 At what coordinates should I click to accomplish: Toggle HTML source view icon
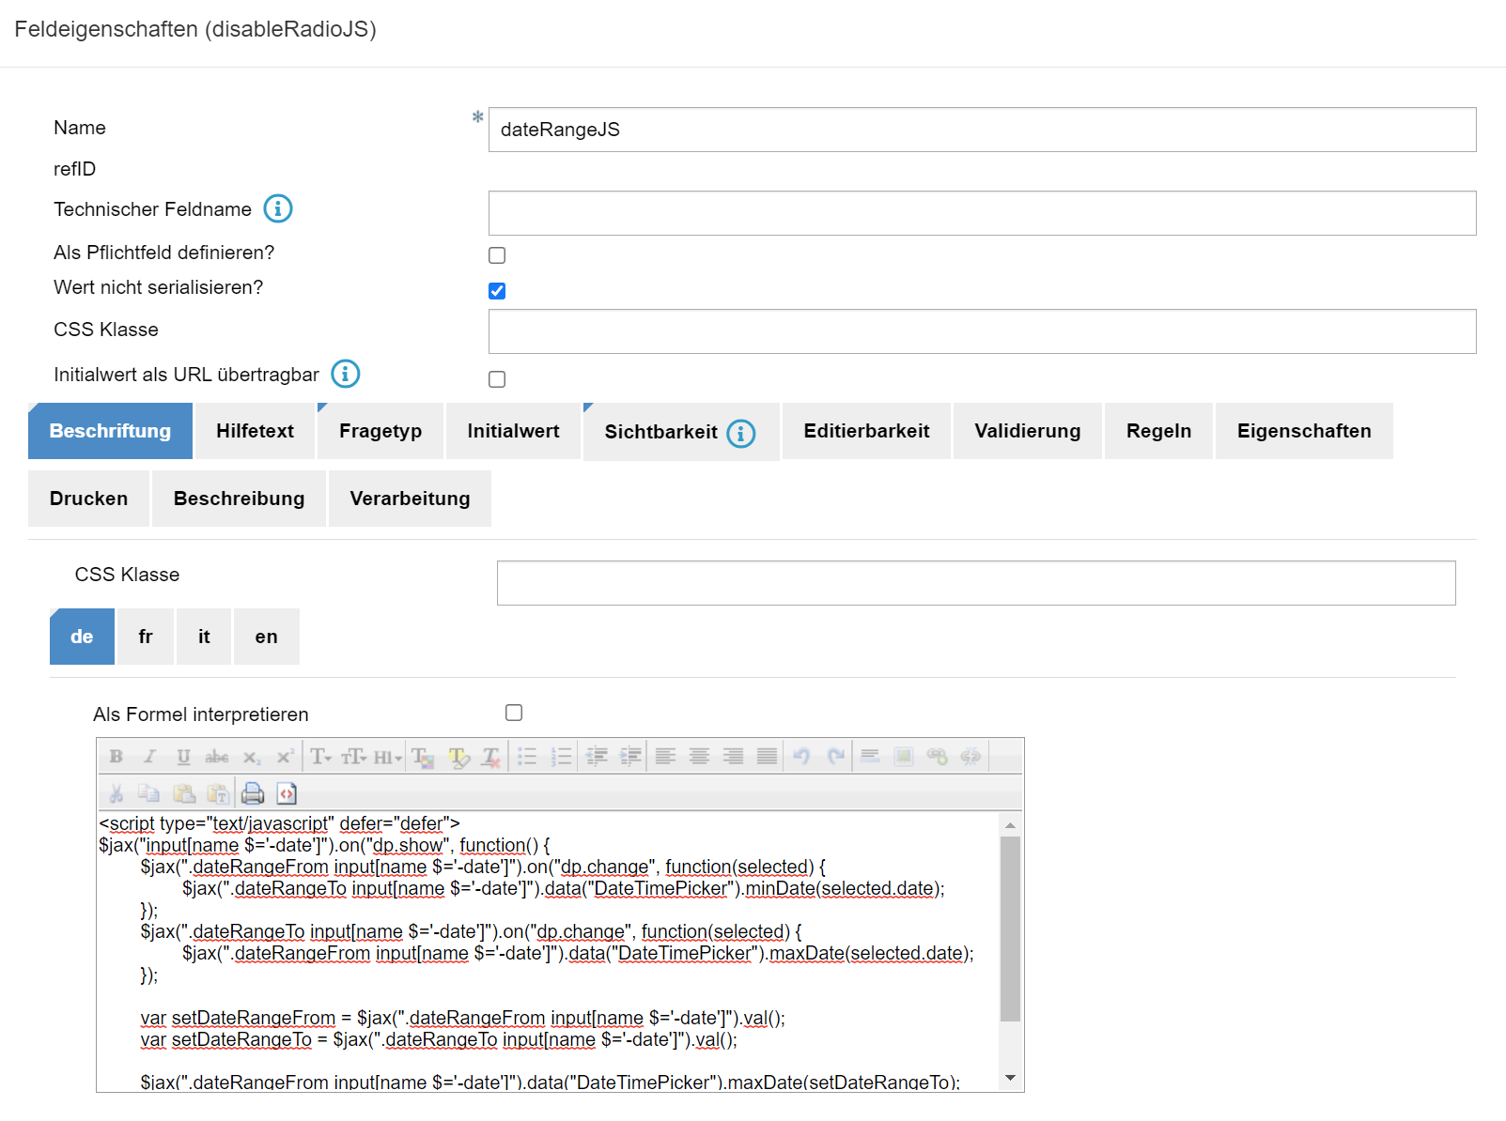287,793
